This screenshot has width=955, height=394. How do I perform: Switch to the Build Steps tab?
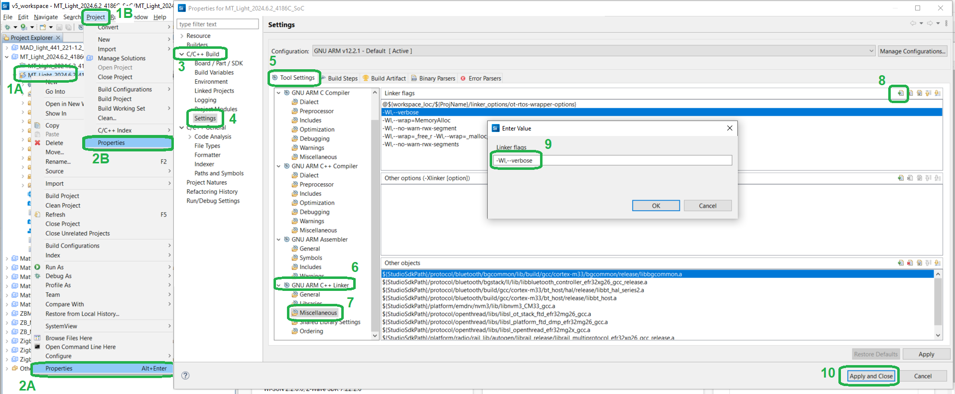point(342,78)
